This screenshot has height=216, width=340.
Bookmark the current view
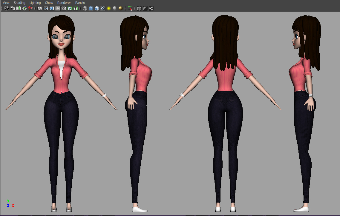(19, 8)
